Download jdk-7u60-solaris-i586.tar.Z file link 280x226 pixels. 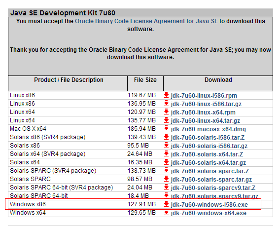[208, 138]
